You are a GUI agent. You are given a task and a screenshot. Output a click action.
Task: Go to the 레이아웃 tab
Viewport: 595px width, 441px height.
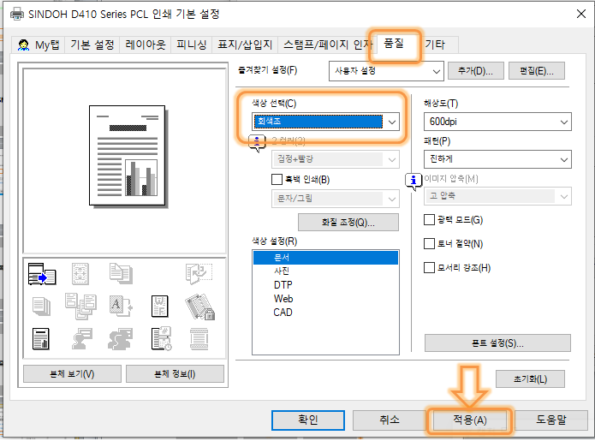(146, 45)
